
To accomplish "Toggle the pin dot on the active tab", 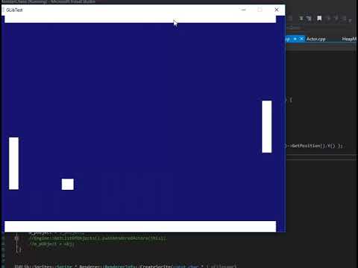I will pyautogui.click(x=295, y=39).
